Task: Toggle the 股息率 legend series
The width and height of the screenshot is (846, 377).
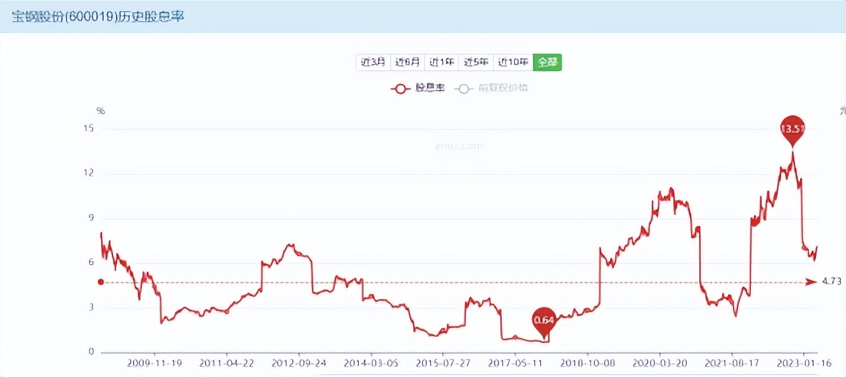Action: click(418, 89)
